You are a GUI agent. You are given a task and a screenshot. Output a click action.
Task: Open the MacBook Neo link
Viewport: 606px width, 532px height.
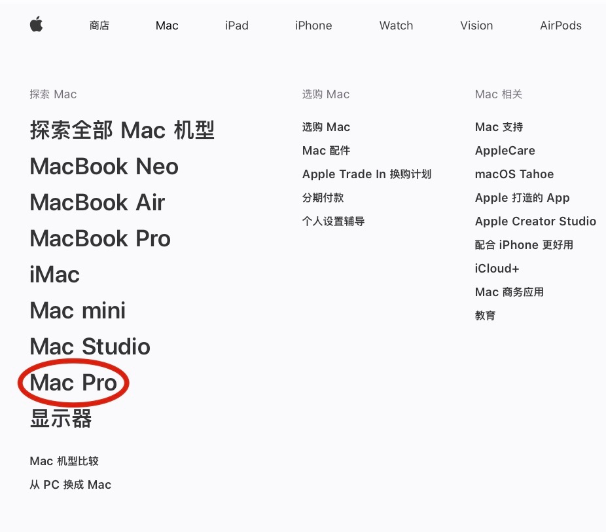104,166
